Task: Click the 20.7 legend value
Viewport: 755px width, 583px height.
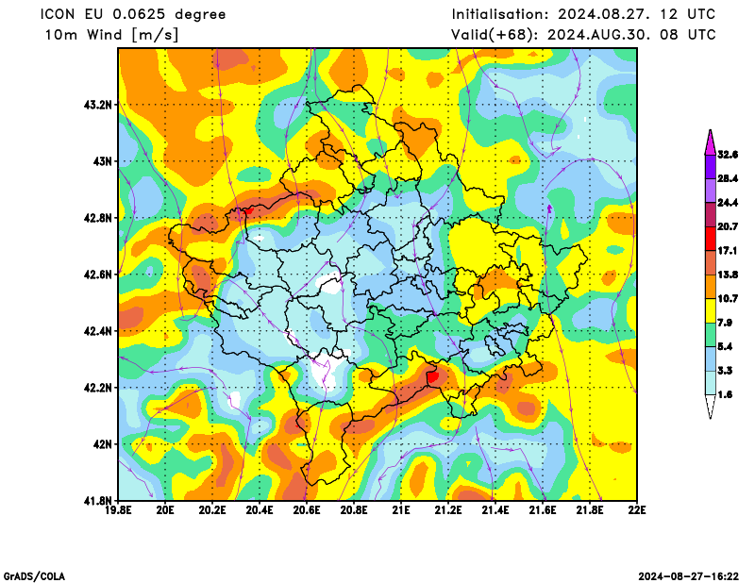Action: (728, 226)
